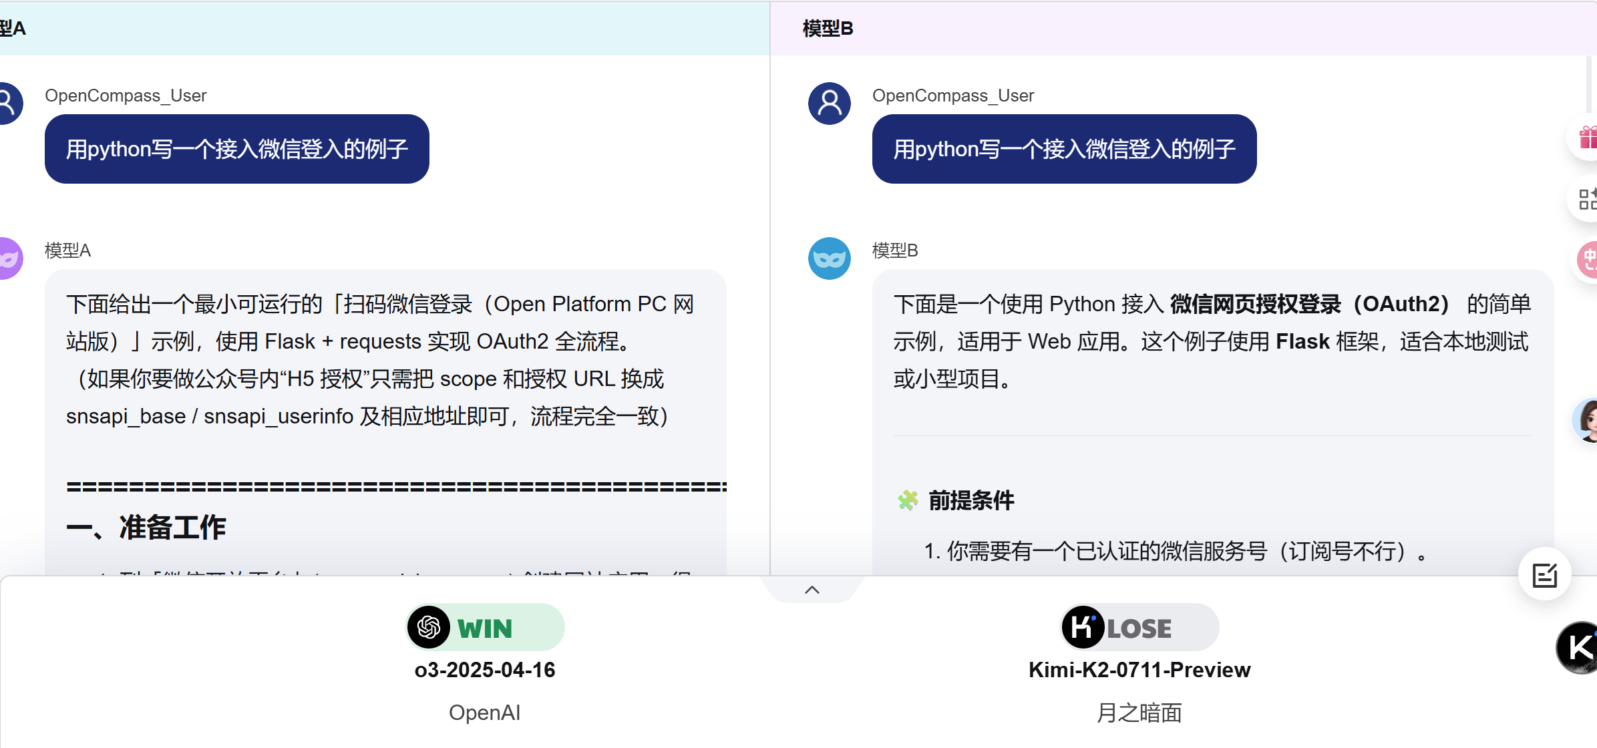Viewport: 1597px width, 748px height.
Task: Expand the result panel with up chevron
Action: tap(812, 590)
